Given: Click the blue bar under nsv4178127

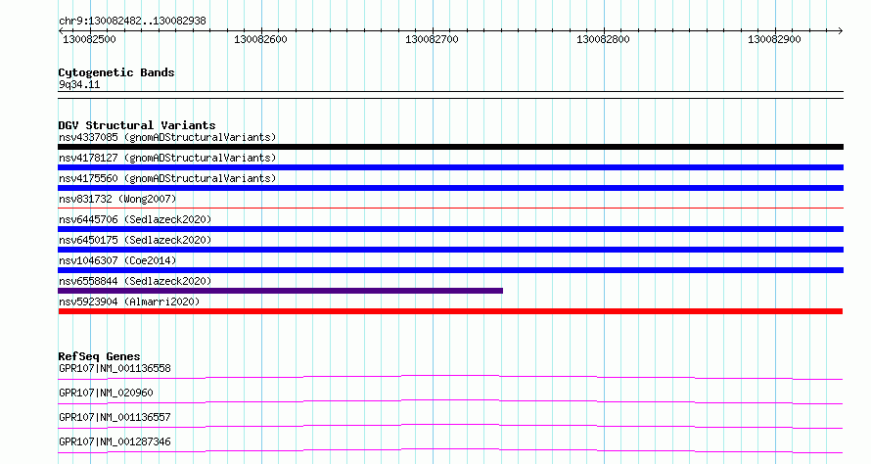Looking at the screenshot, I should pos(450,167).
